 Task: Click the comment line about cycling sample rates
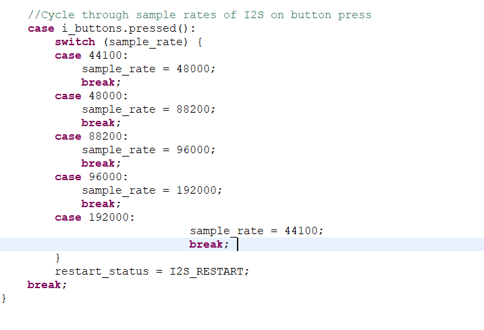(200, 15)
